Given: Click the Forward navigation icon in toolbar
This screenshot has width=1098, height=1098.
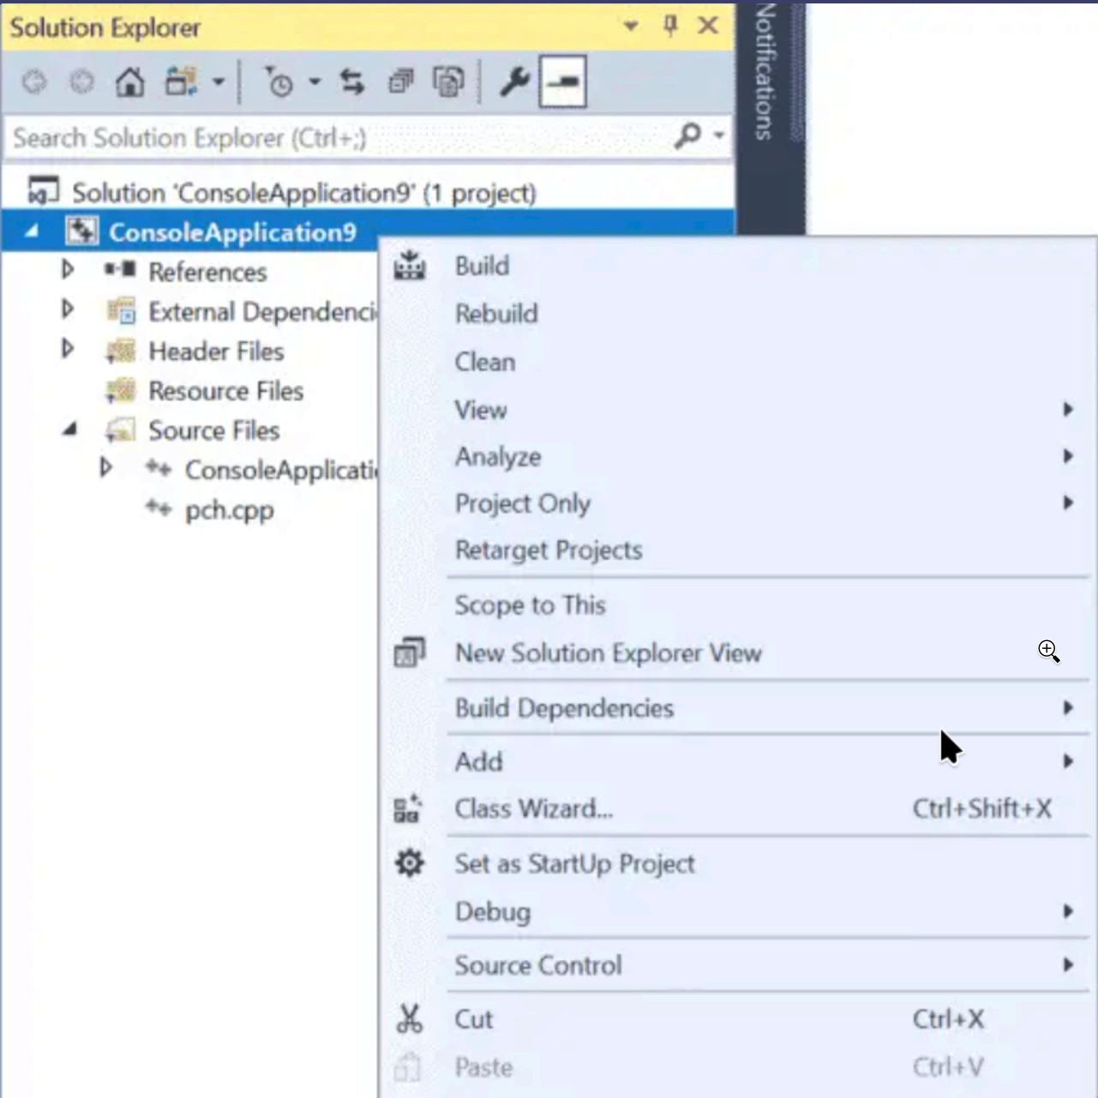Looking at the screenshot, I should (81, 82).
